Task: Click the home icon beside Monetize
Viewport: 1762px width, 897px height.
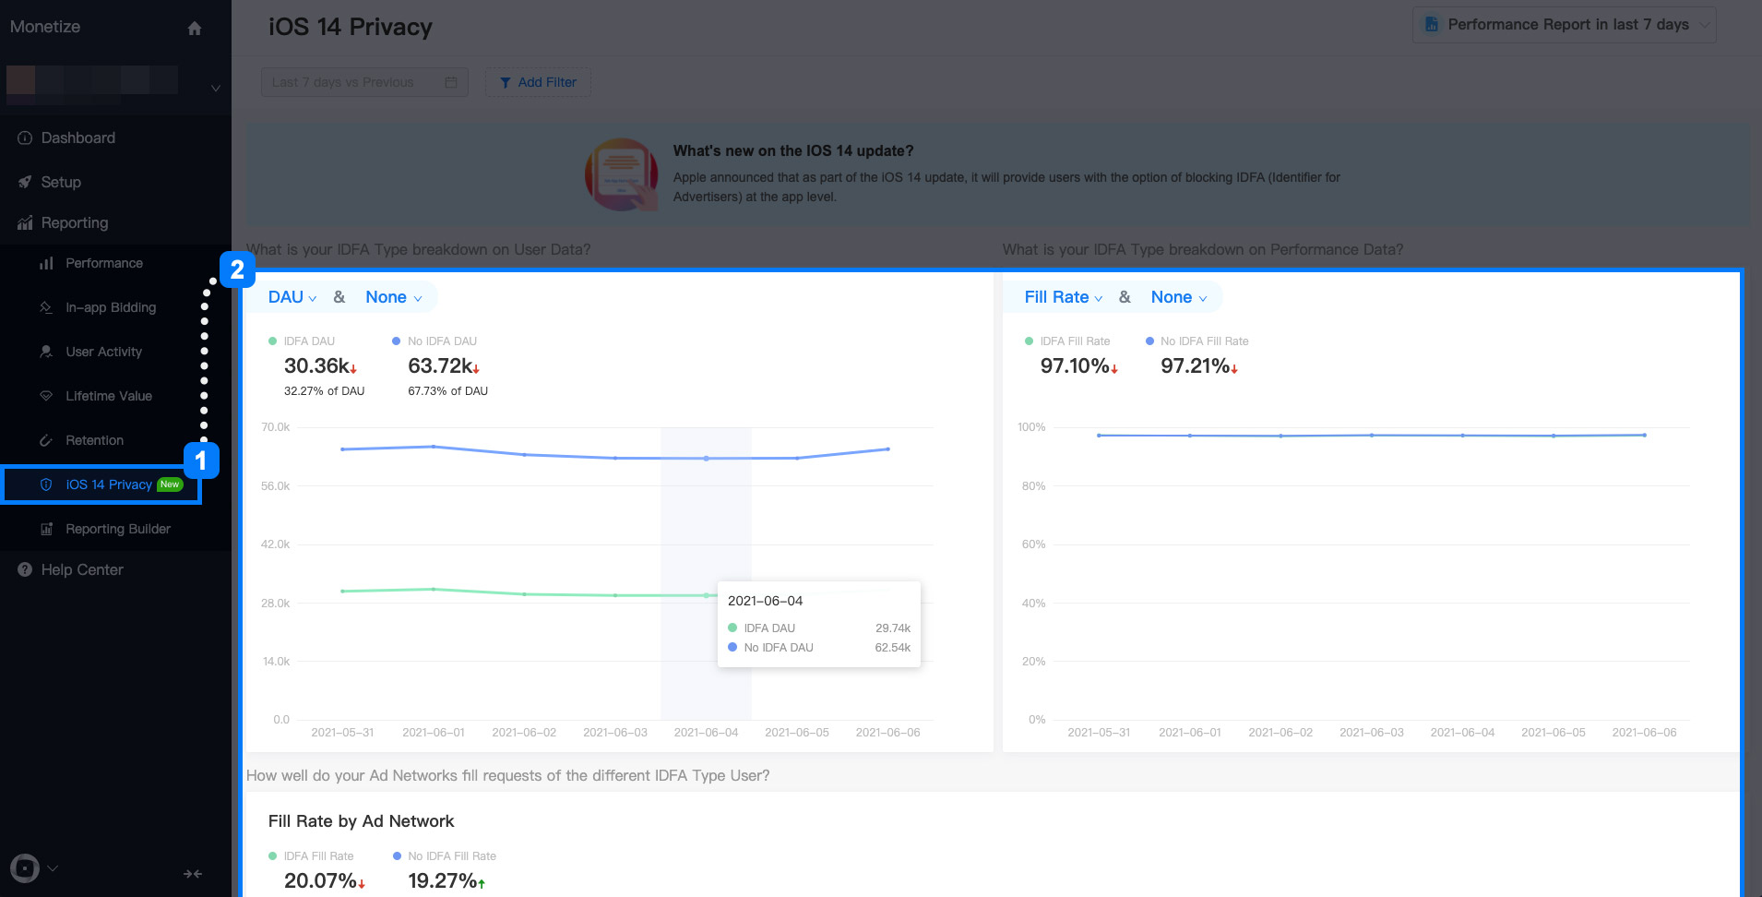Action: [195, 28]
